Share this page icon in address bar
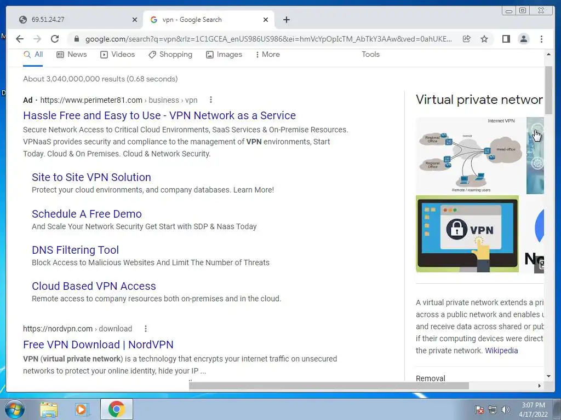 (x=467, y=39)
